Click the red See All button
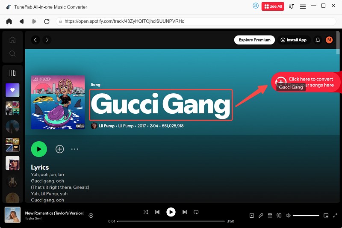The height and width of the screenshot is (228, 342). click(273, 6)
